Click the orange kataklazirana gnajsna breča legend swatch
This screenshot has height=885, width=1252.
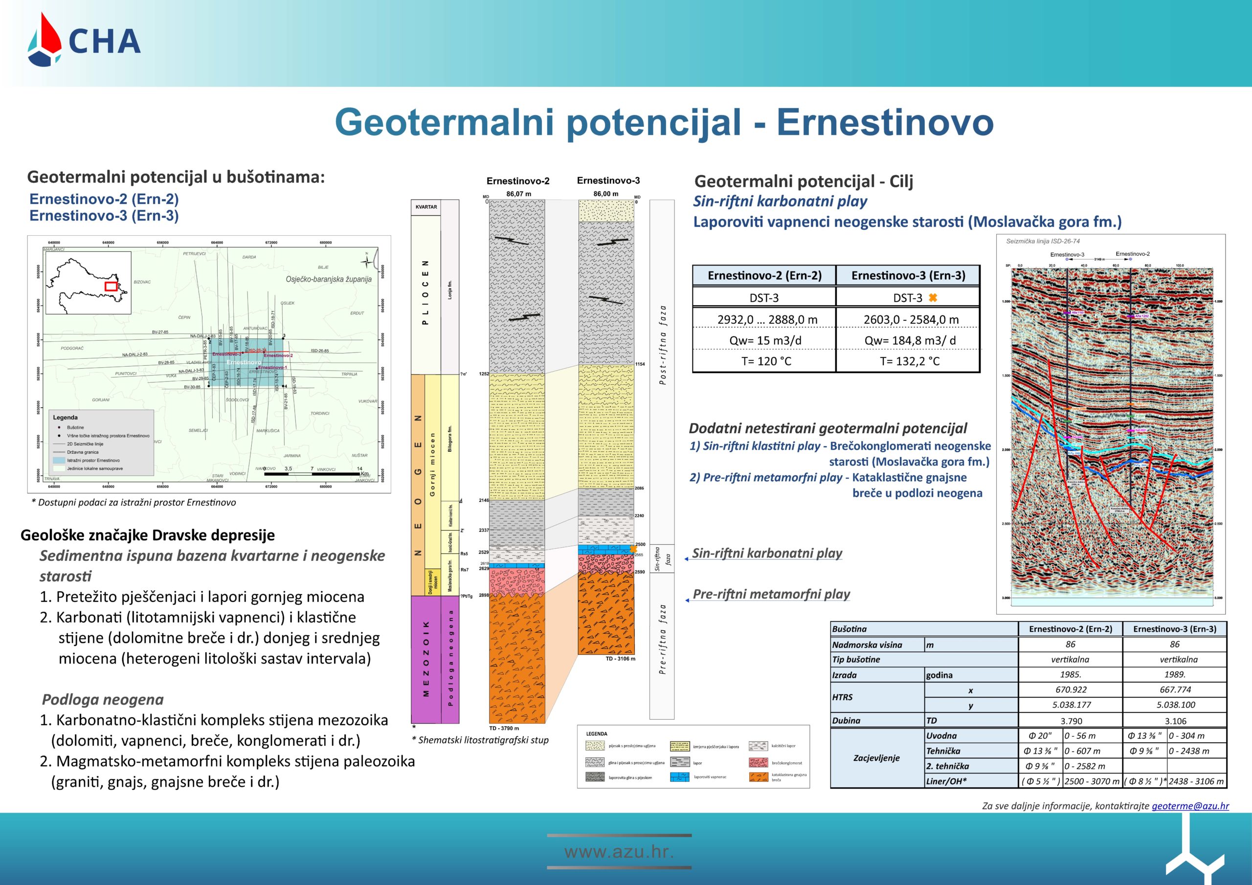pos(760,776)
